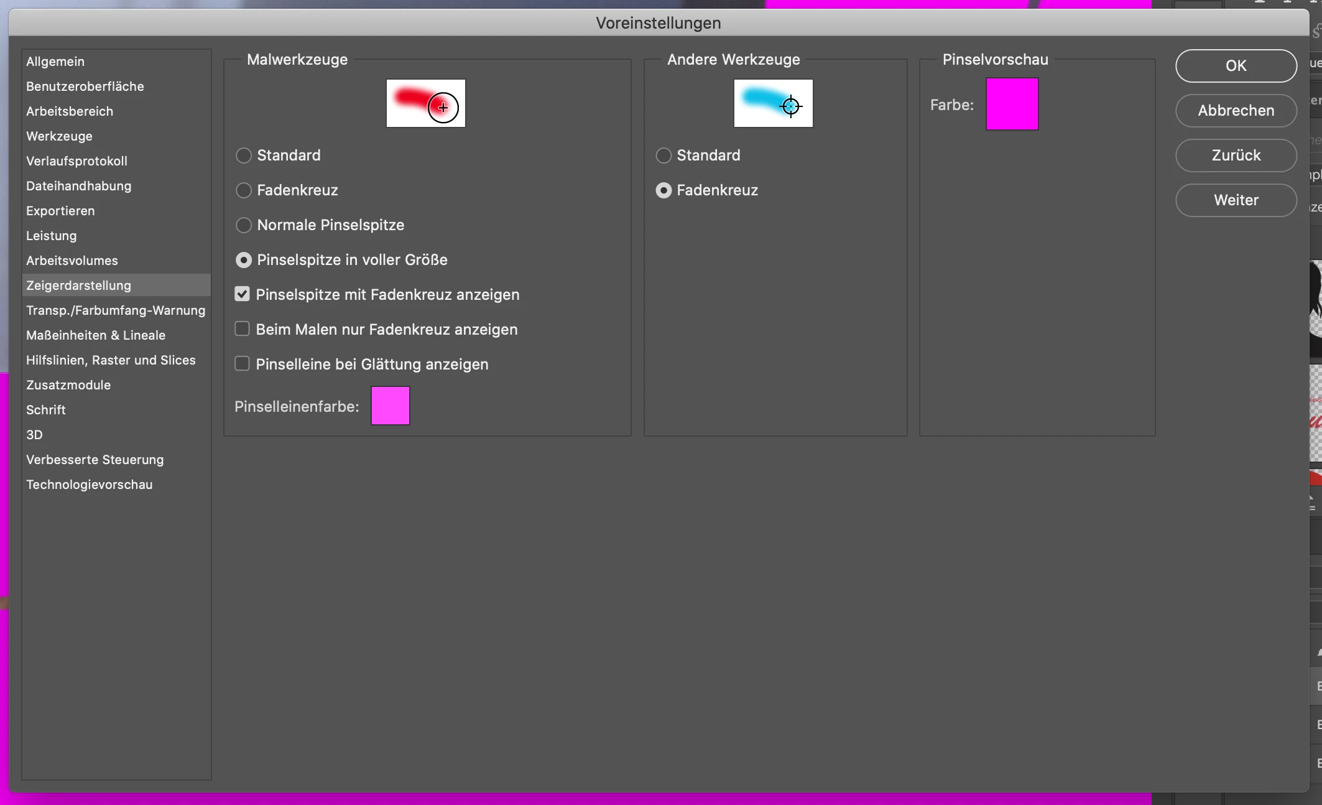Image resolution: width=1322 pixels, height=805 pixels.
Task: Uncheck Pinselspitze mit Fadenkreuz anzeigen
Action: click(x=242, y=294)
